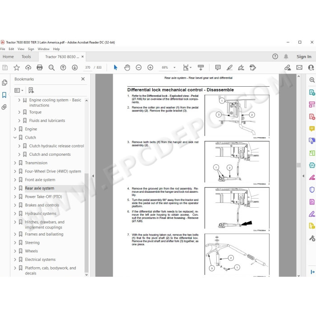The width and height of the screenshot is (316, 316).
Task: Print the document with printer icon
Action: [40, 68]
